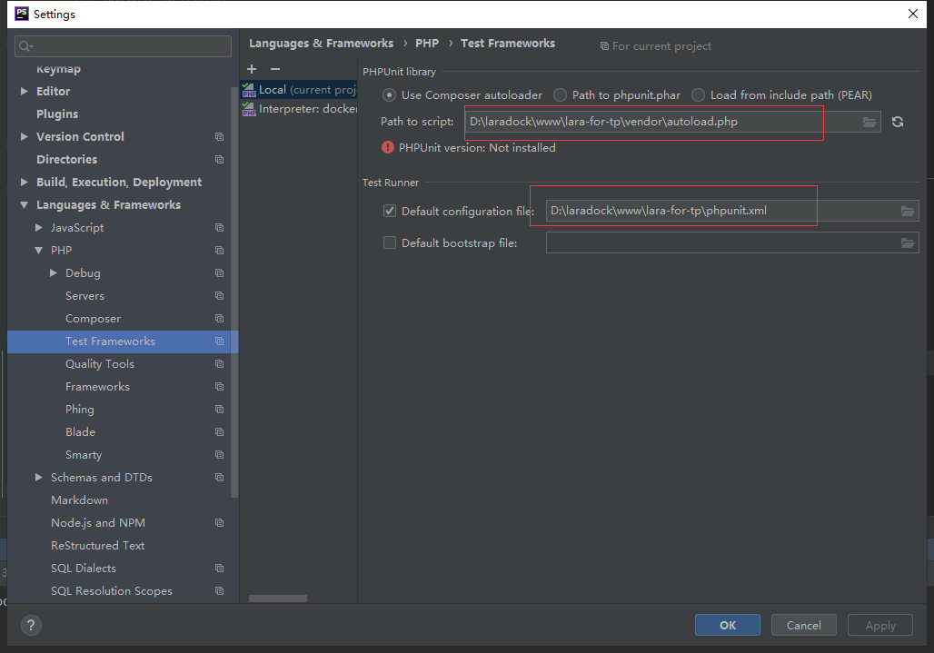Expand the Editor settings group
The width and height of the screenshot is (934, 653).
point(25,91)
